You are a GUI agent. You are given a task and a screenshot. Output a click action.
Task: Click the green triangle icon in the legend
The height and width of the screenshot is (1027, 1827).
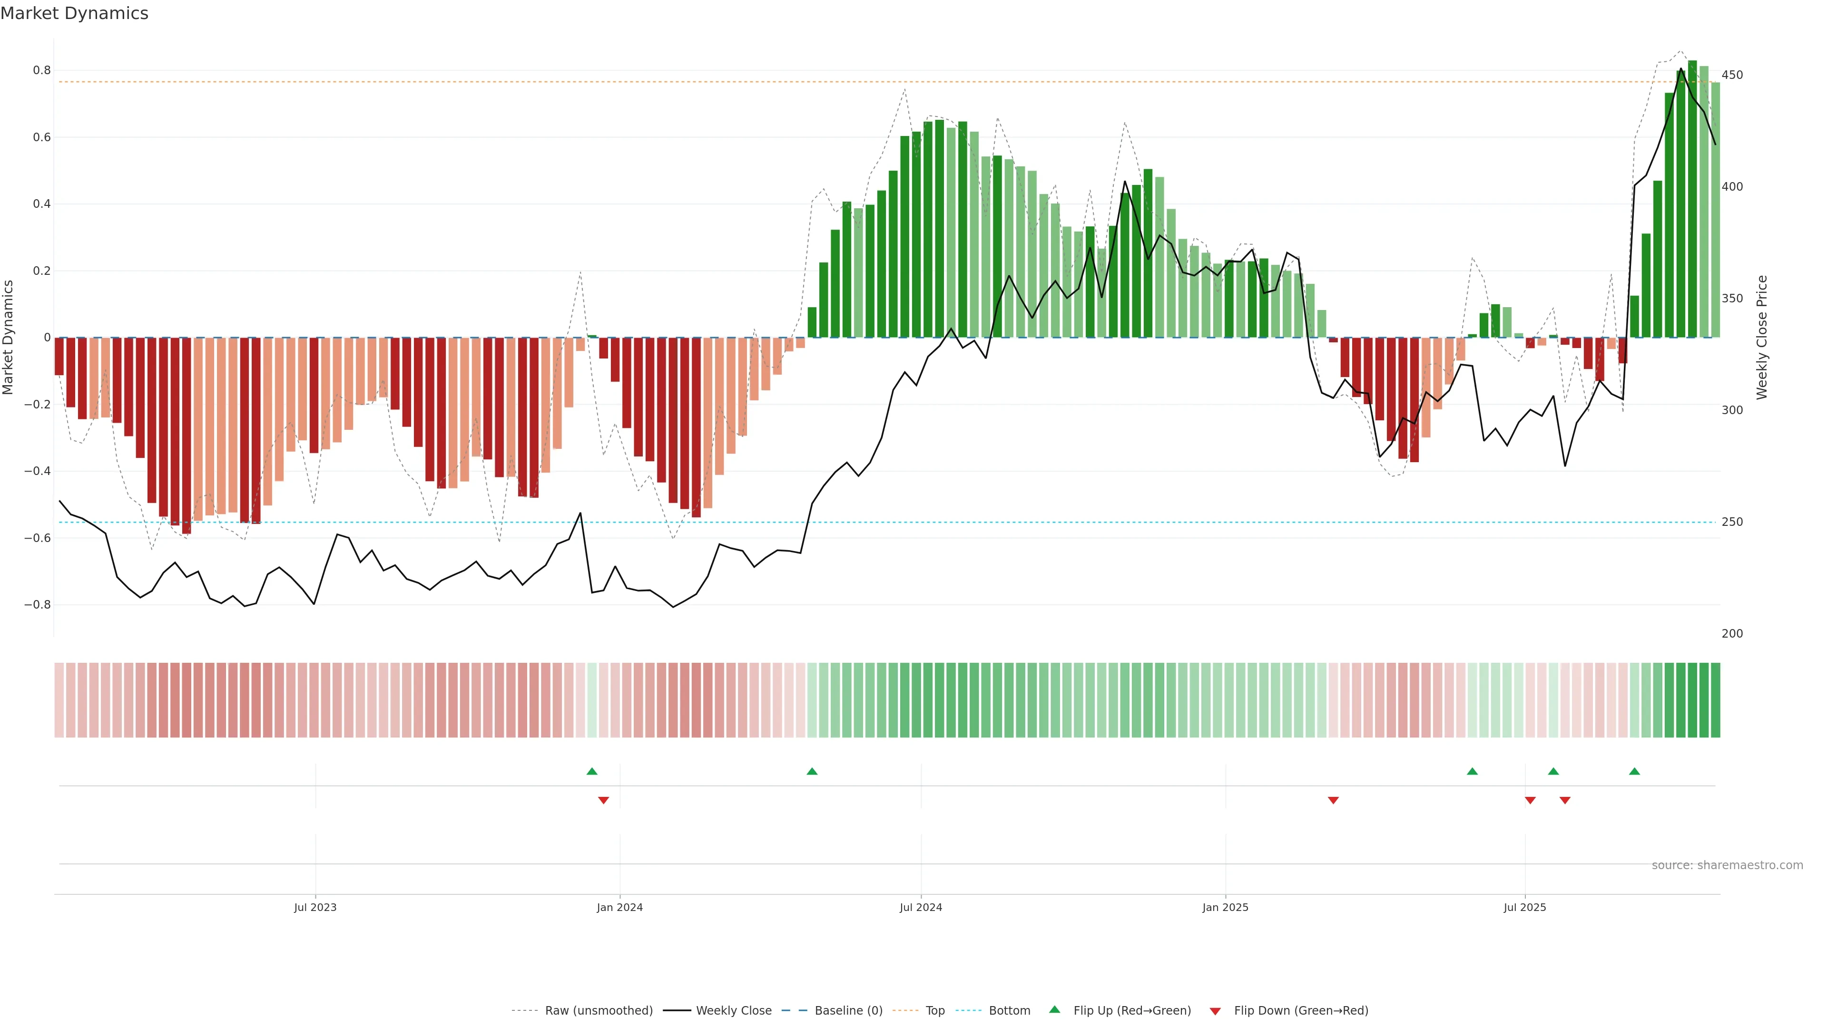coord(1055,1009)
